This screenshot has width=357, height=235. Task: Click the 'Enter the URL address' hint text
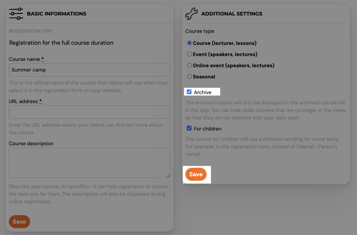pos(86,129)
